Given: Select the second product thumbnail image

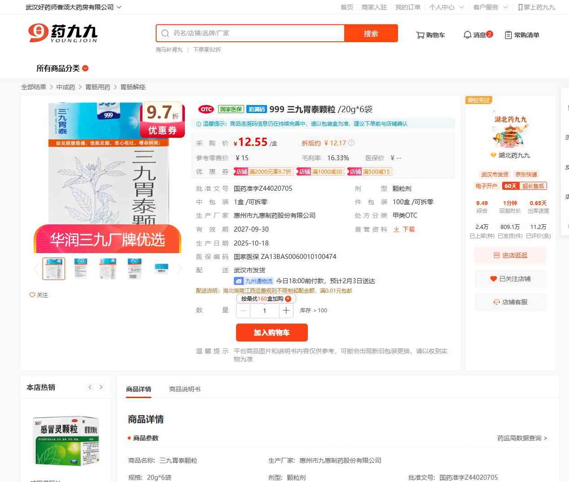Looking at the screenshot, I should point(81,268).
